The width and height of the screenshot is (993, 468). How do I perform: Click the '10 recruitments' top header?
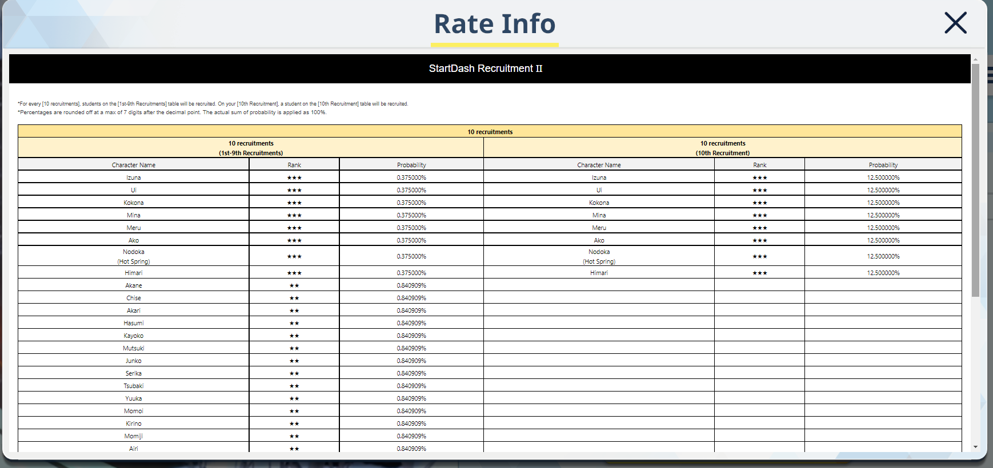[490, 132]
